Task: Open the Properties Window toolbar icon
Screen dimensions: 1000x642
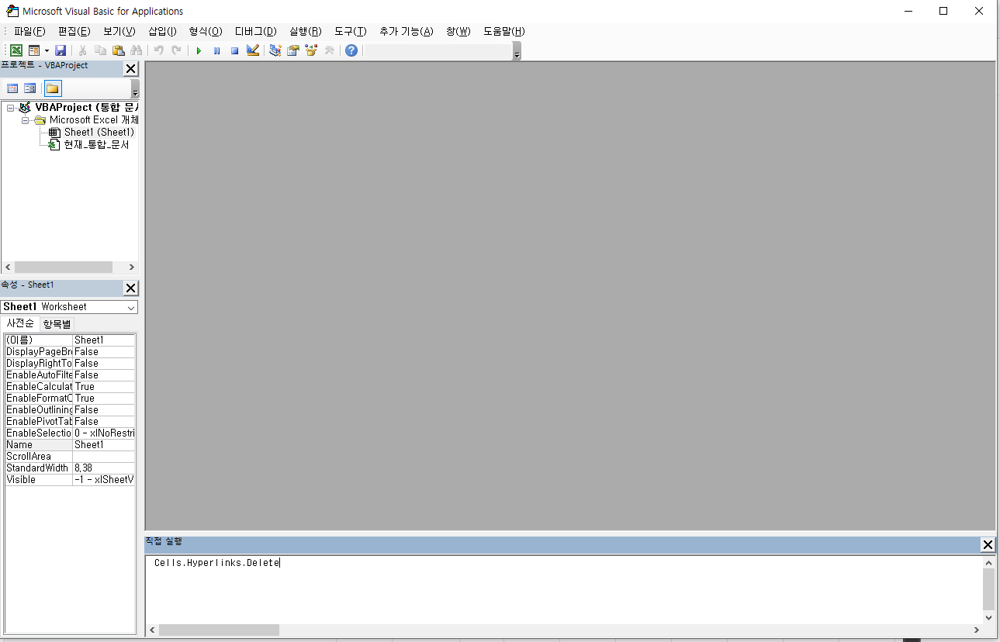Action: tap(293, 50)
